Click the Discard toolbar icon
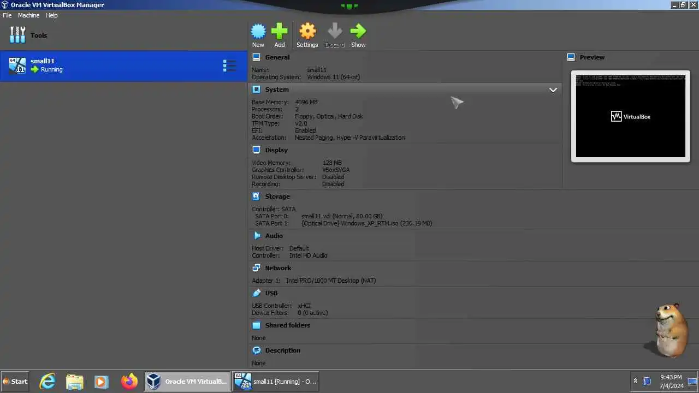This screenshot has height=393, width=699. pyautogui.click(x=335, y=31)
